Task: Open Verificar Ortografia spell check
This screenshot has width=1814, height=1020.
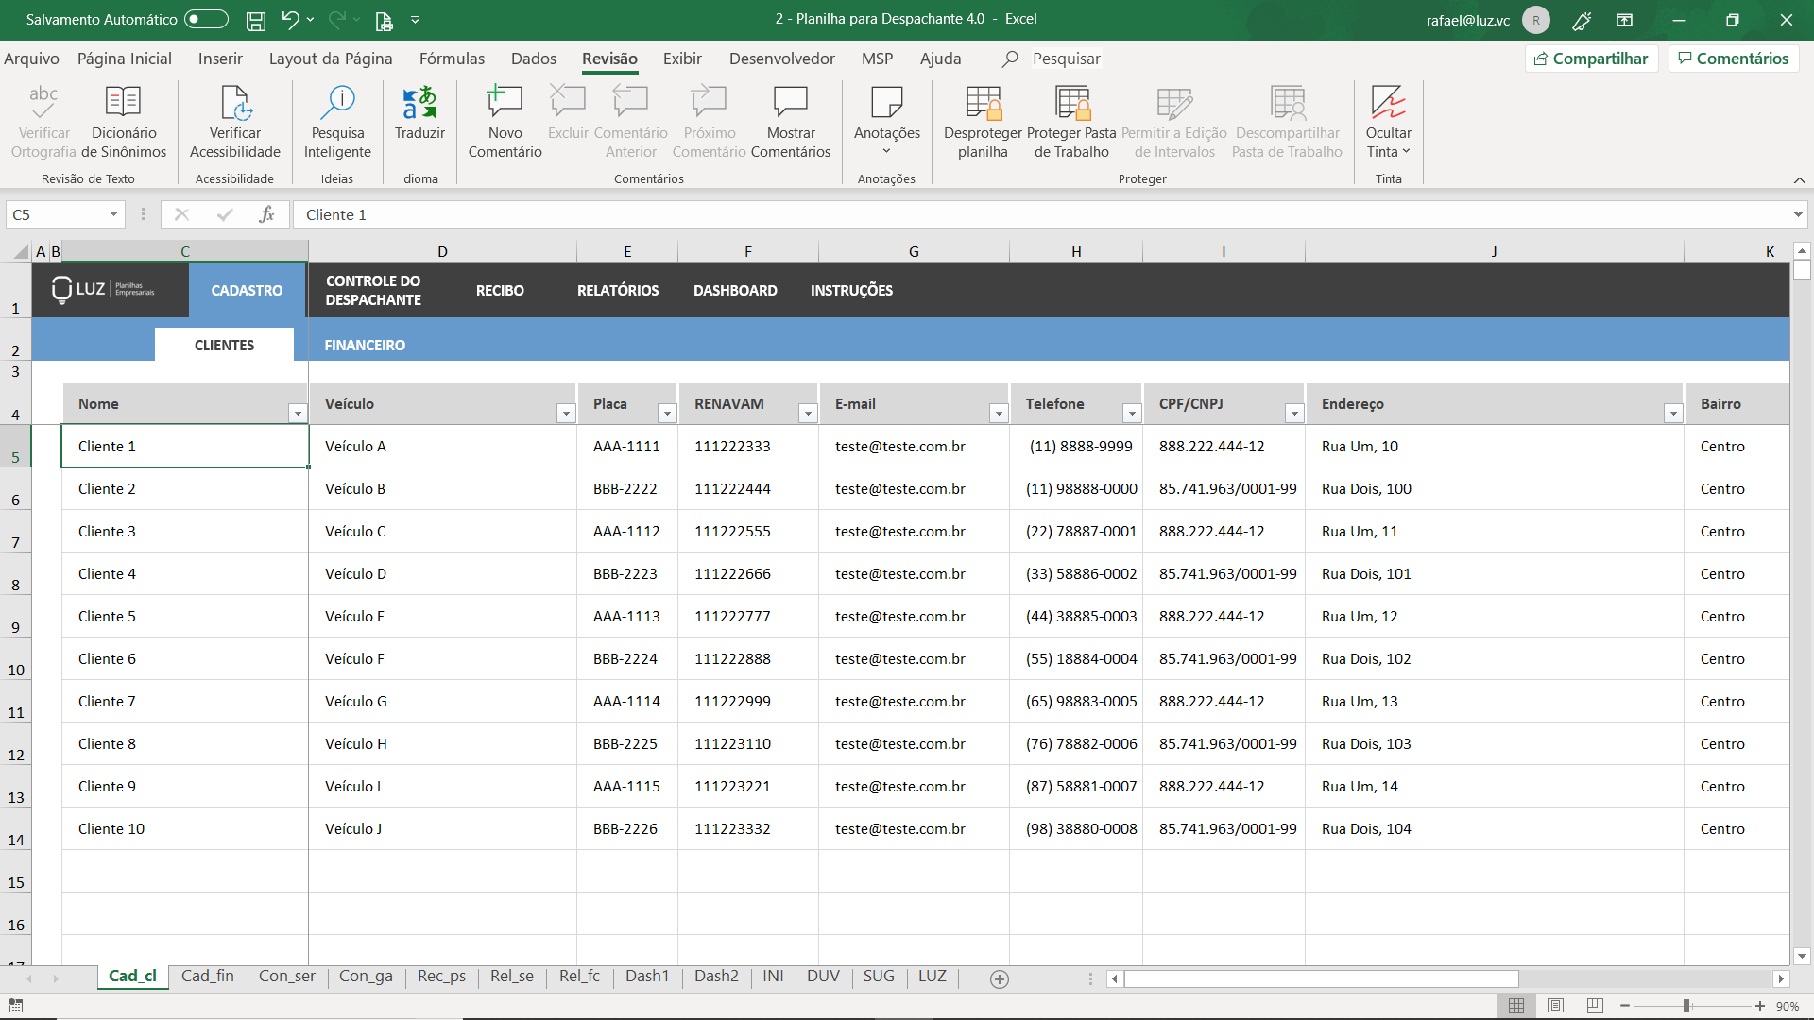Action: pos(43,123)
